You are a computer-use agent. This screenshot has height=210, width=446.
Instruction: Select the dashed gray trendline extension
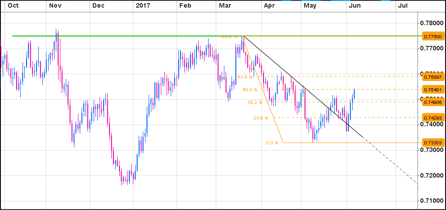391,161
